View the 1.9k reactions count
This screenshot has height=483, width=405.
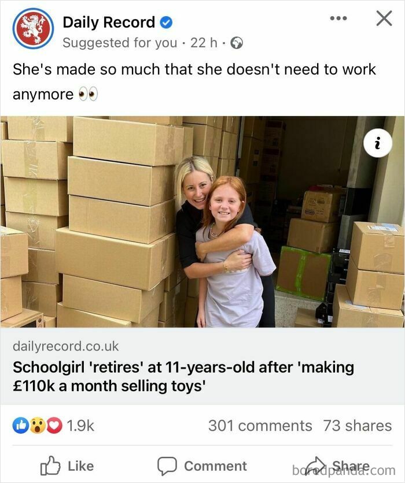80,426
